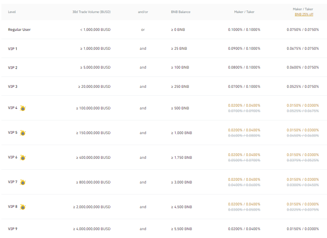Click the 0.0800% / 0.1000% fee cell
Image resolution: width=327 pixels, height=238 pixels.
coord(244,68)
